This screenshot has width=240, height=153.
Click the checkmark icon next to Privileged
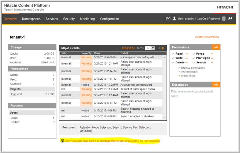(194, 58)
